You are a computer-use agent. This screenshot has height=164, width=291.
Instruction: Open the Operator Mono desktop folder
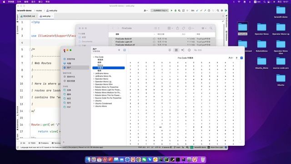click(x=262, y=29)
